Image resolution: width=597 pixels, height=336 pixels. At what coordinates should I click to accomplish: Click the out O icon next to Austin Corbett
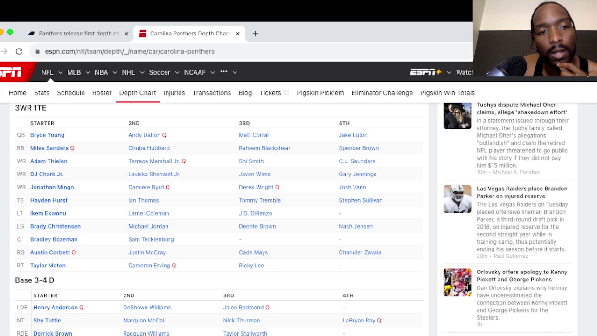74,252
